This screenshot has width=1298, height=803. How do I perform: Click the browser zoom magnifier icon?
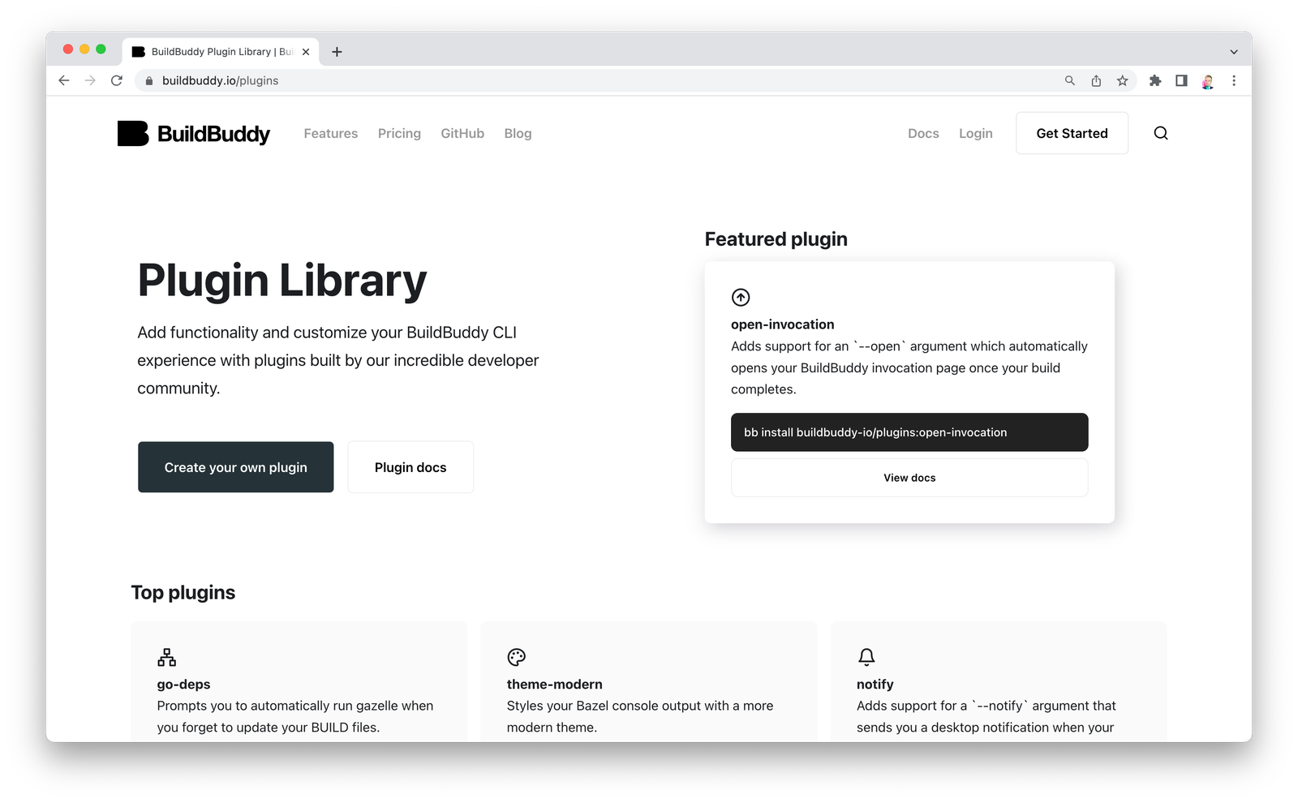point(1070,80)
